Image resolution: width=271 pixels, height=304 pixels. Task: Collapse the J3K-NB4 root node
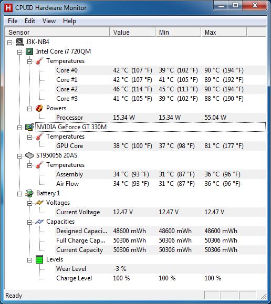[x=9, y=43]
